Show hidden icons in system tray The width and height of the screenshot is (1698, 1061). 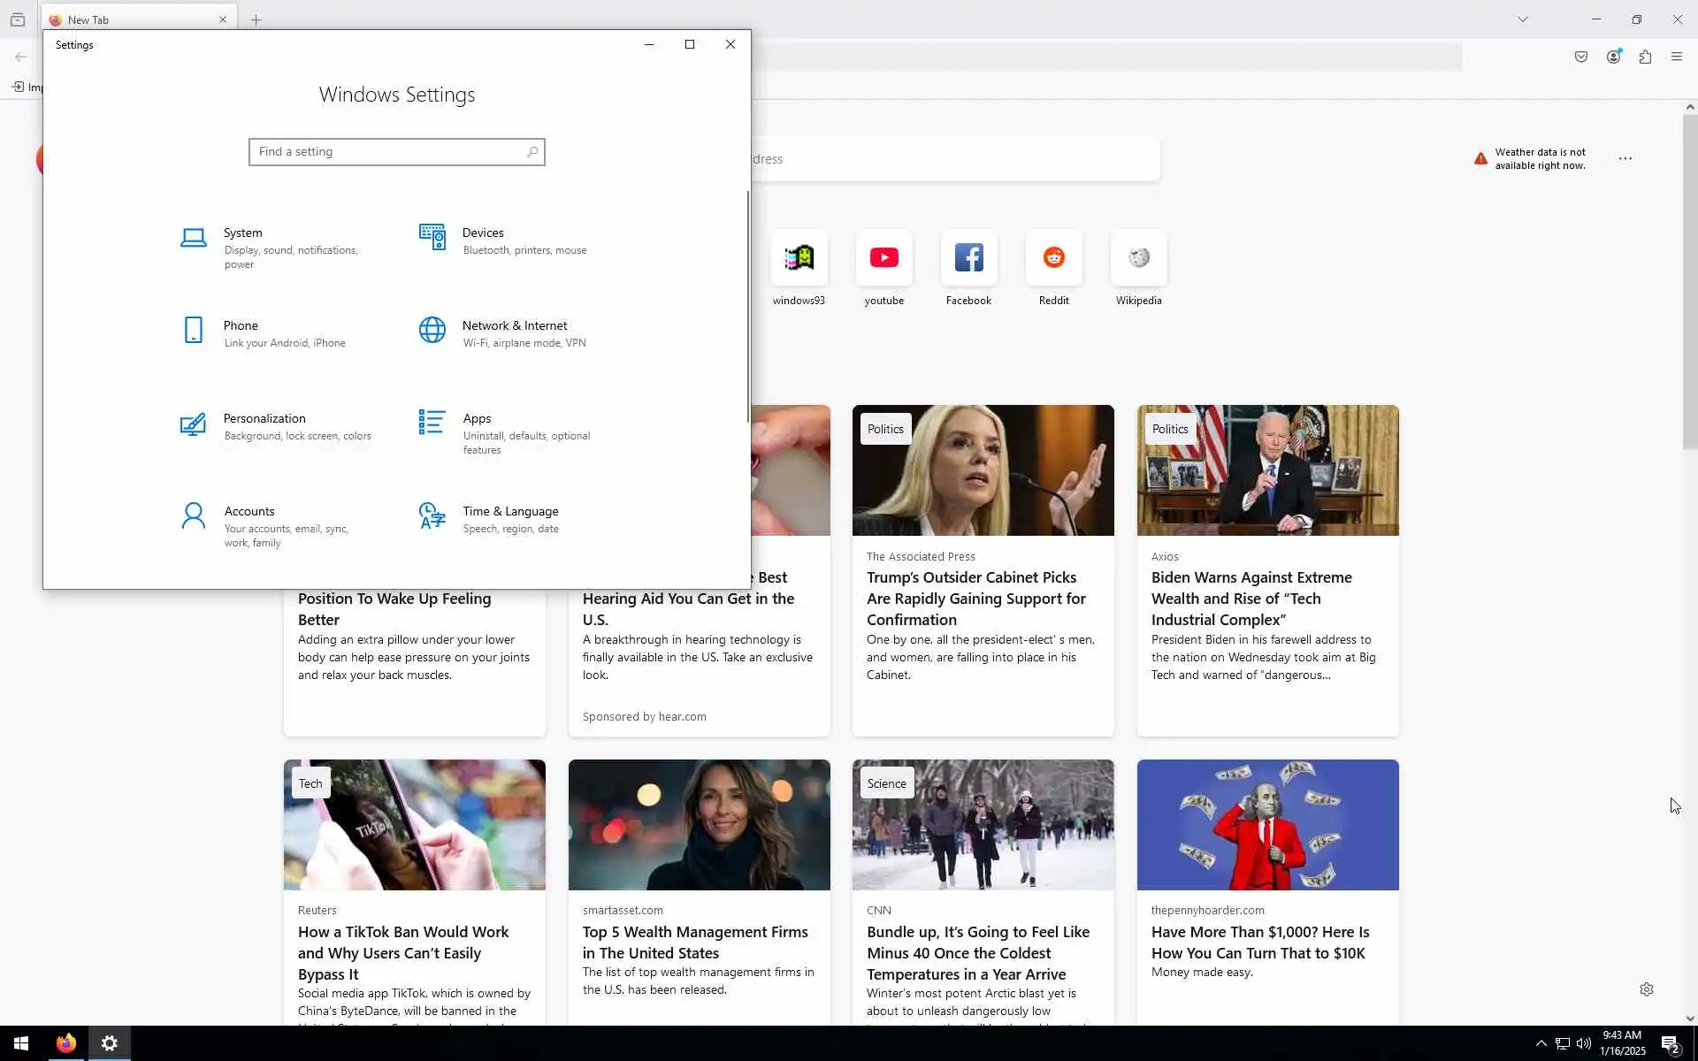click(1541, 1043)
